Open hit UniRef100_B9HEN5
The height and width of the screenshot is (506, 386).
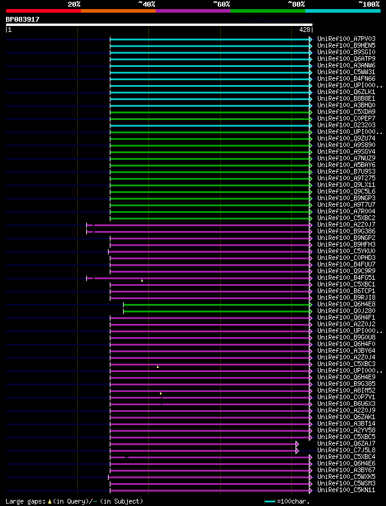pyautogui.click(x=346, y=46)
